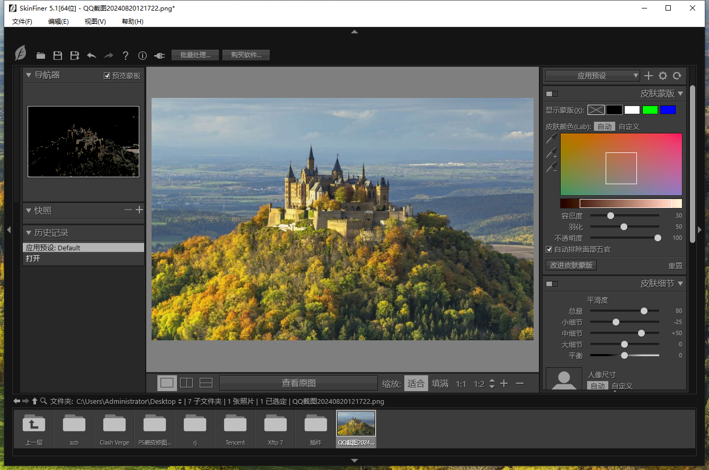This screenshot has height=470, width=709.
Task: Collapse the 历史记录 panel
Action: (29, 233)
